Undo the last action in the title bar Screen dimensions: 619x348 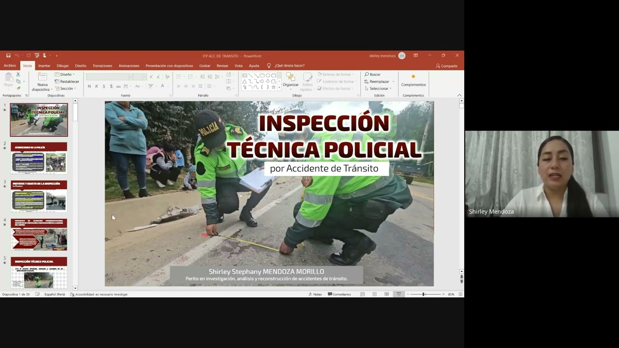[x=17, y=56]
